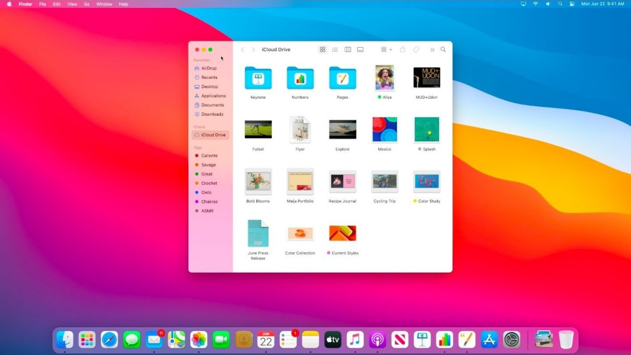This screenshot has height=355, width=631.
Task: Open the View menu
Action: (72, 4)
